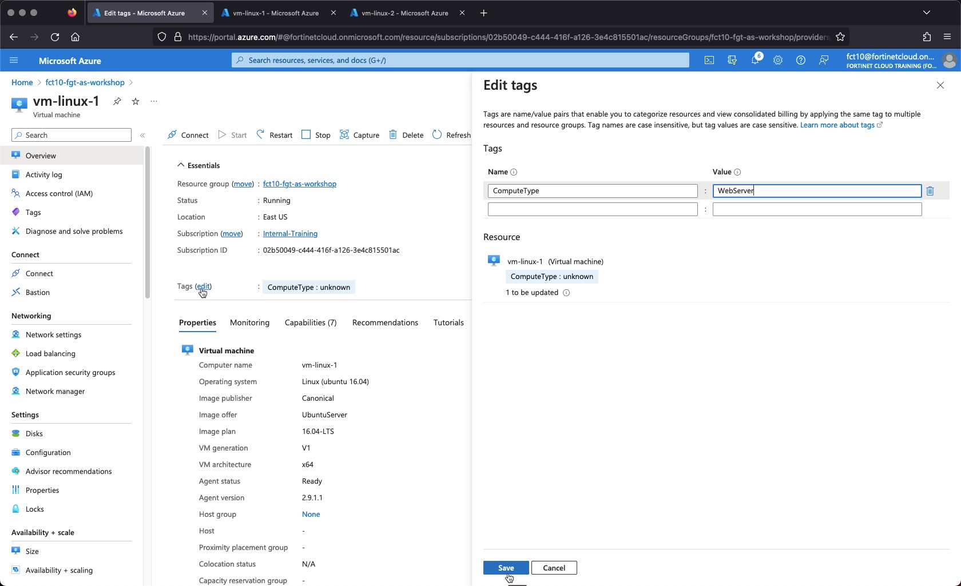Close the Edit tags panel
961x586 pixels.
click(x=940, y=85)
